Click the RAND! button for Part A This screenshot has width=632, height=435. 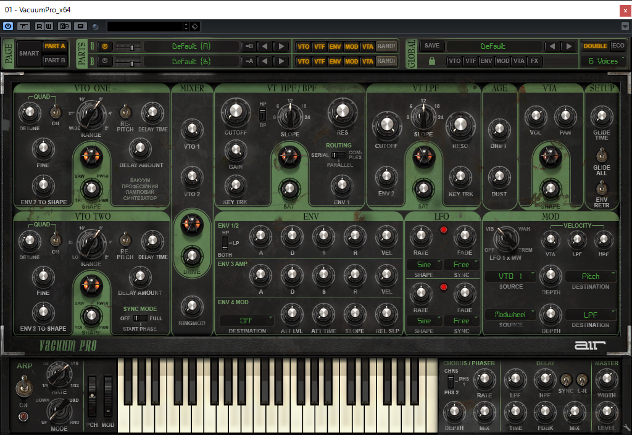coord(386,46)
